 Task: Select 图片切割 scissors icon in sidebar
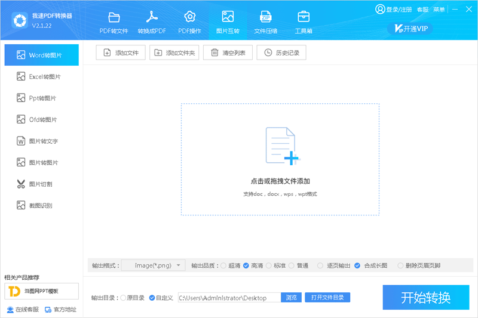(21, 184)
